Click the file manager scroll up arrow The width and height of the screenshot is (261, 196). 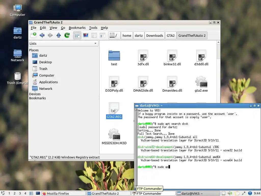[218, 42]
